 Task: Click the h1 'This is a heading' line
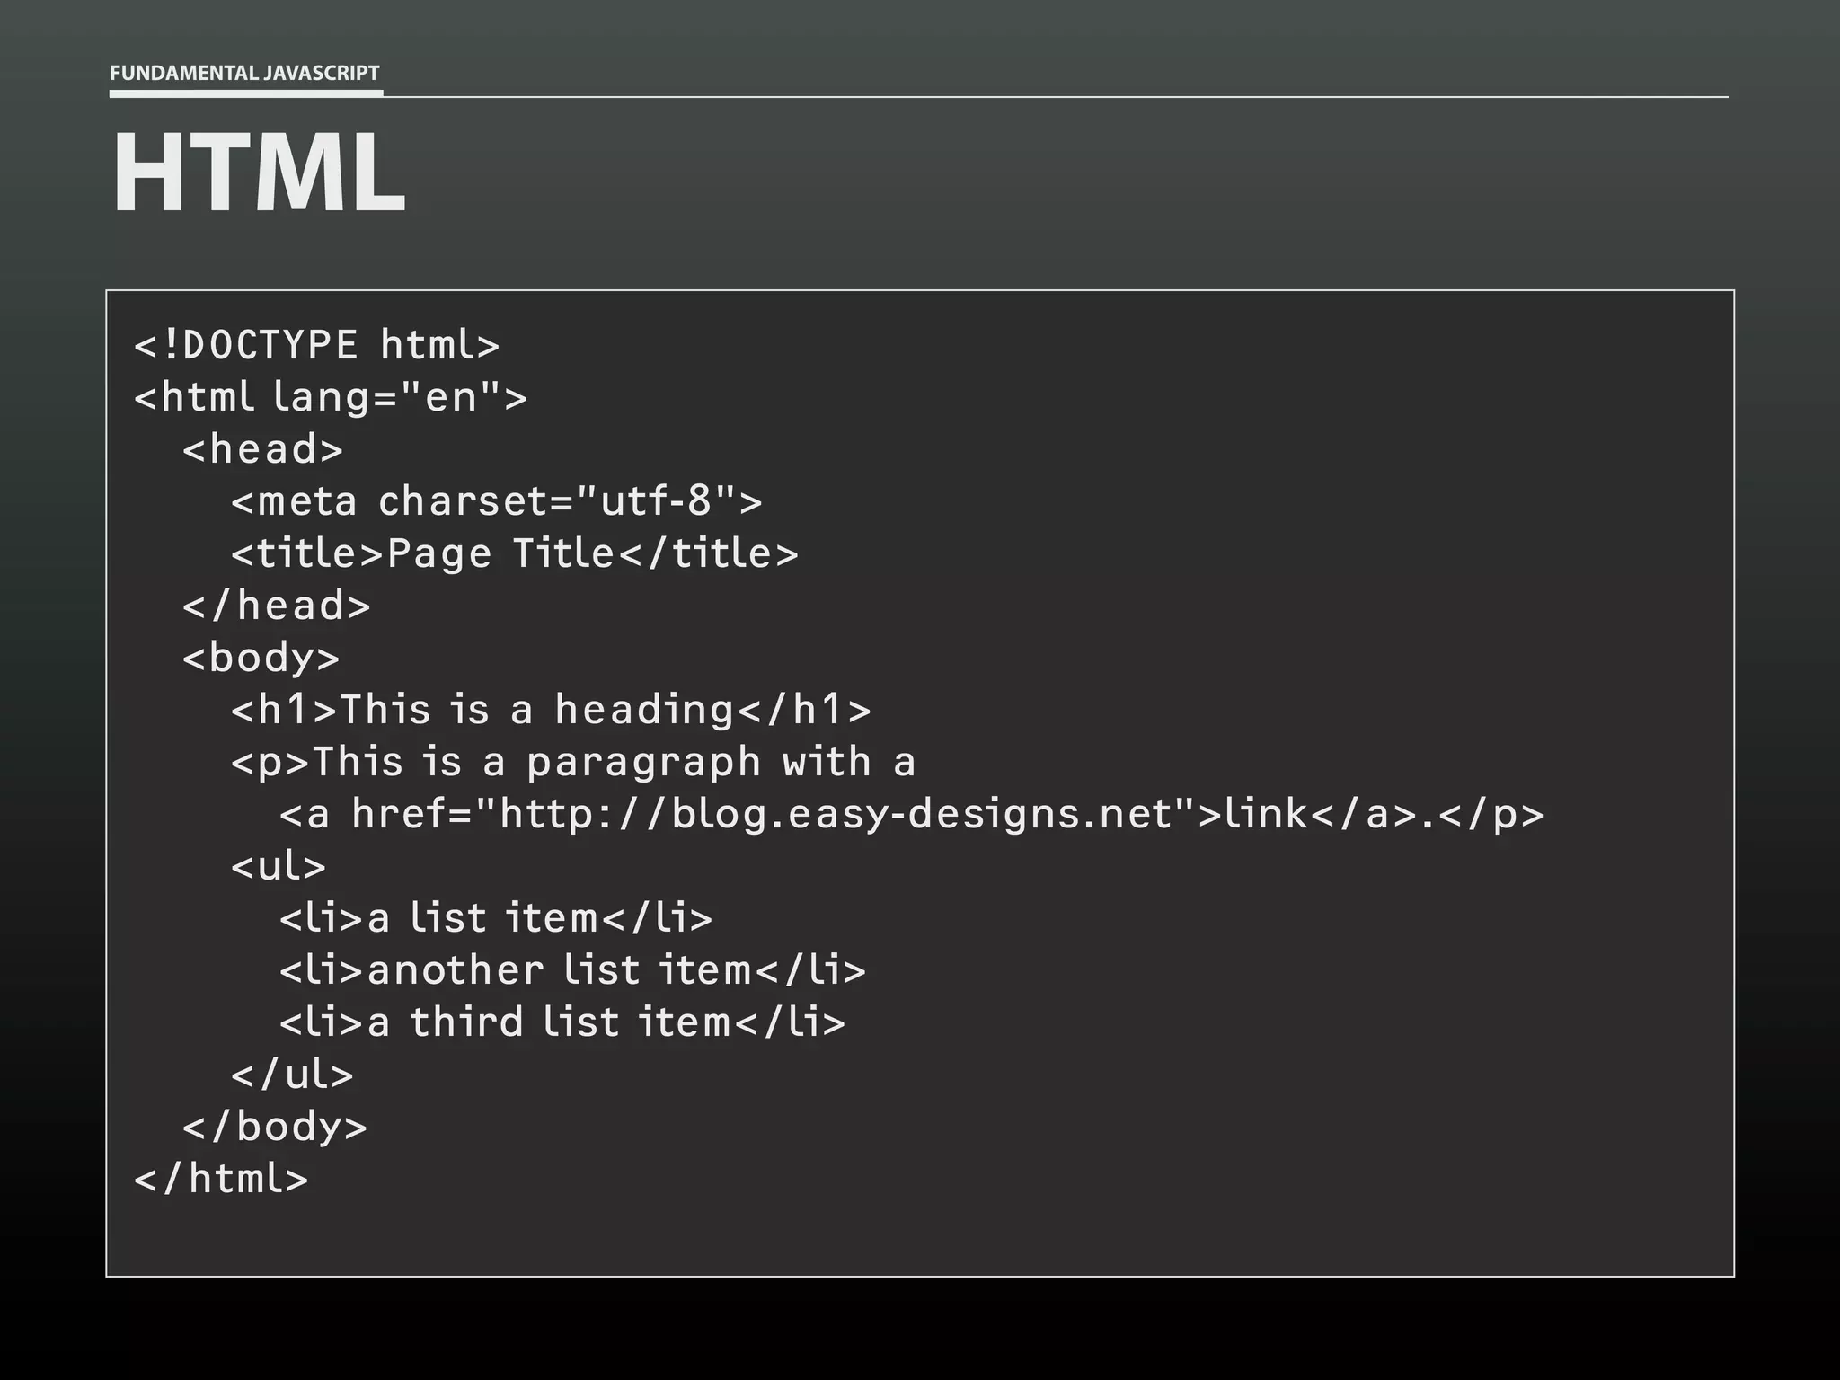pos(551,710)
